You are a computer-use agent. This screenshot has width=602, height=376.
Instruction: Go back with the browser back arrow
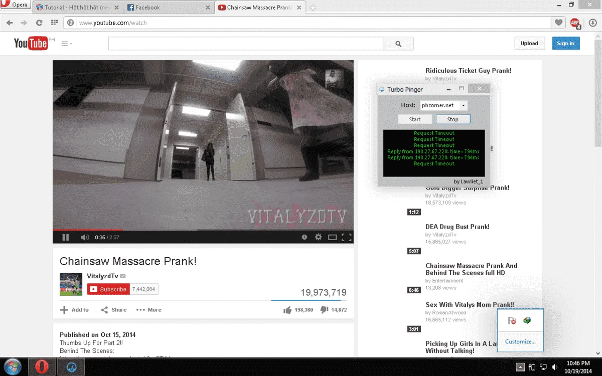[x=10, y=23]
